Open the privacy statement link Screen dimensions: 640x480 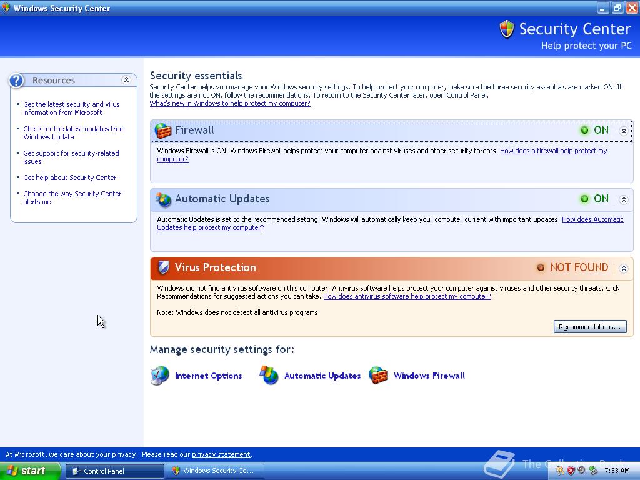[221, 454]
